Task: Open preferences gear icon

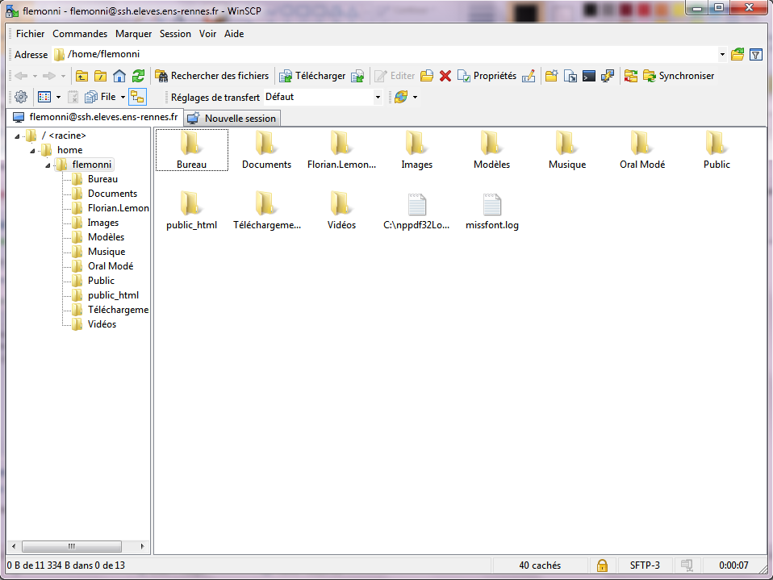Action: click(21, 97)
